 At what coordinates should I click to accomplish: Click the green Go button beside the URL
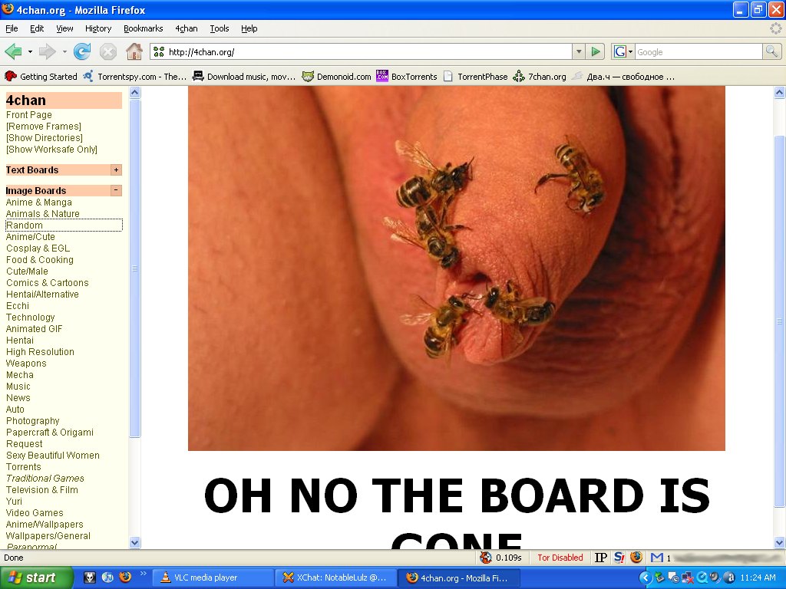click(x=596, y=52)
